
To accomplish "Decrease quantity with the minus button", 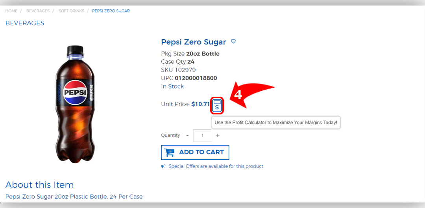I will coord(187,135).
